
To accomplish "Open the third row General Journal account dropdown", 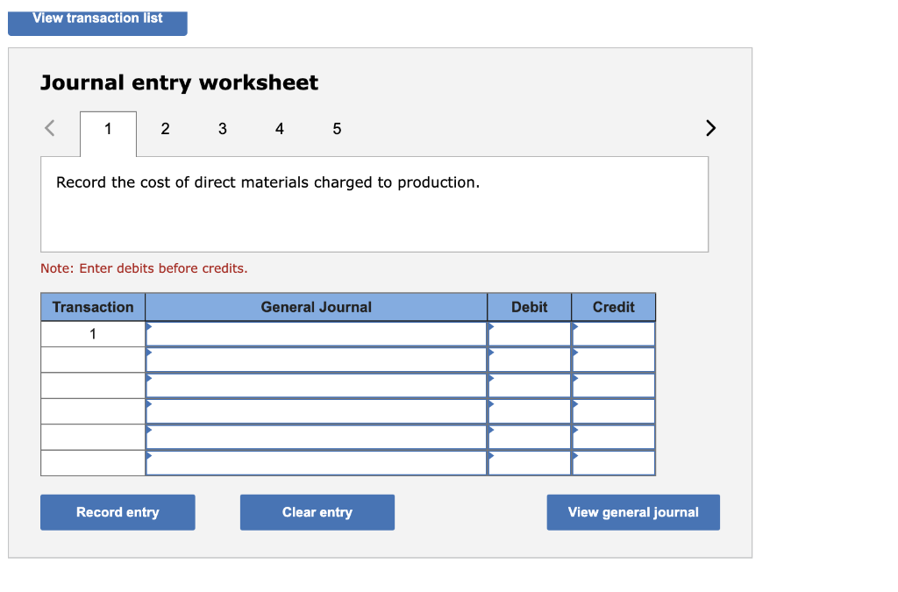I will click(316, 386).
